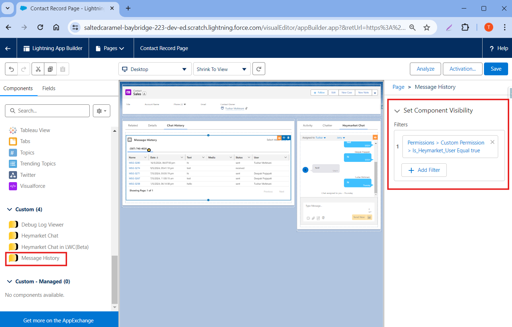Select the Topics hashtag icon
This screenshot has width=512, height=327.
[13, 153]
